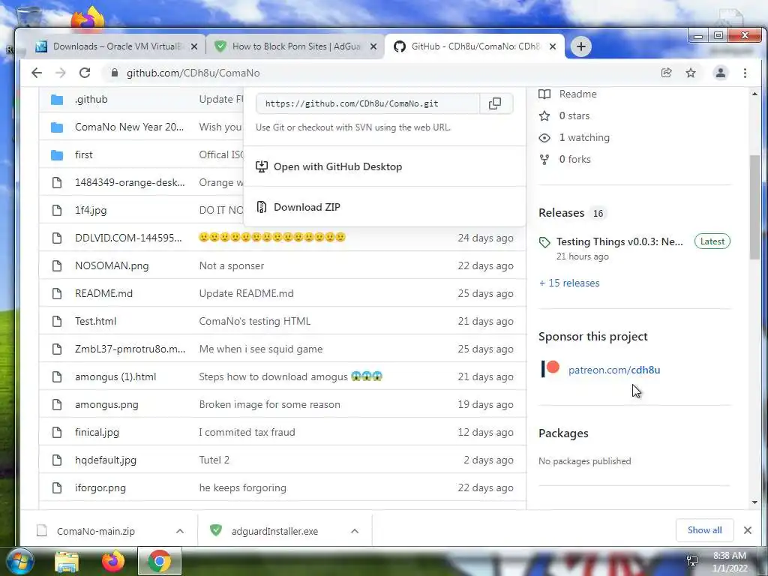The image size is (768, 576).
Task: Open iforgor.png file
Action: click(x=100, y=487)
